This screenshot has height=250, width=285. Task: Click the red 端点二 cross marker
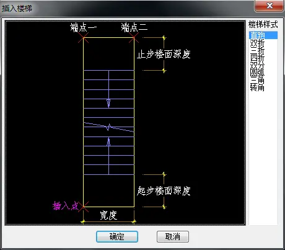[x=134, y=38]
